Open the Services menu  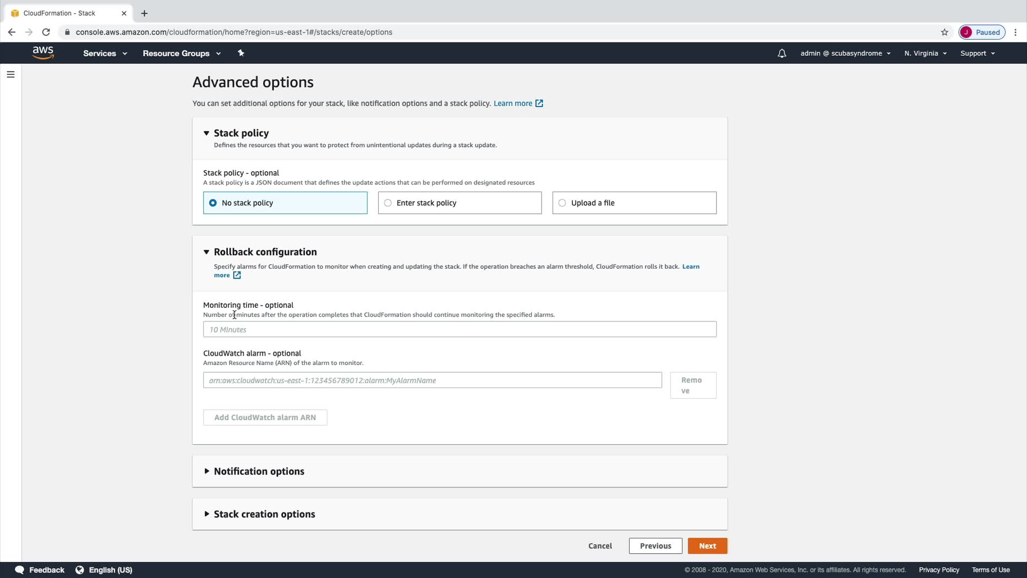pyautogui.click(x=105, y=53)
